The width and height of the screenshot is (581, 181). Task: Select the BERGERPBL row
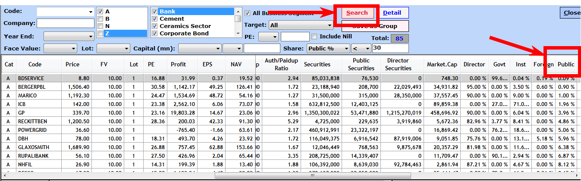point(289,87)
